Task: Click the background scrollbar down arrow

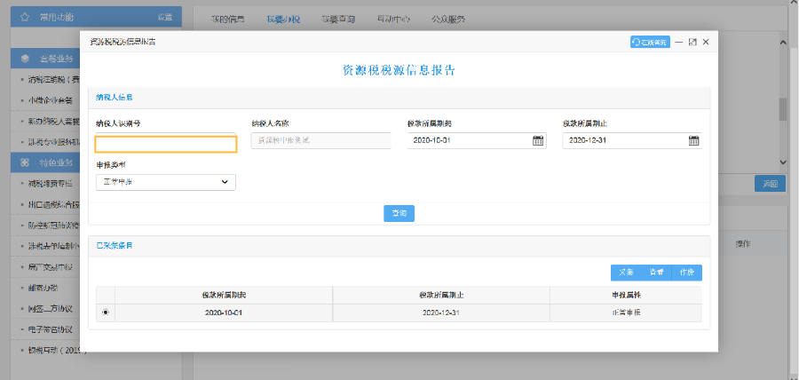Action: pyautogui.click(x=783, y=162)
